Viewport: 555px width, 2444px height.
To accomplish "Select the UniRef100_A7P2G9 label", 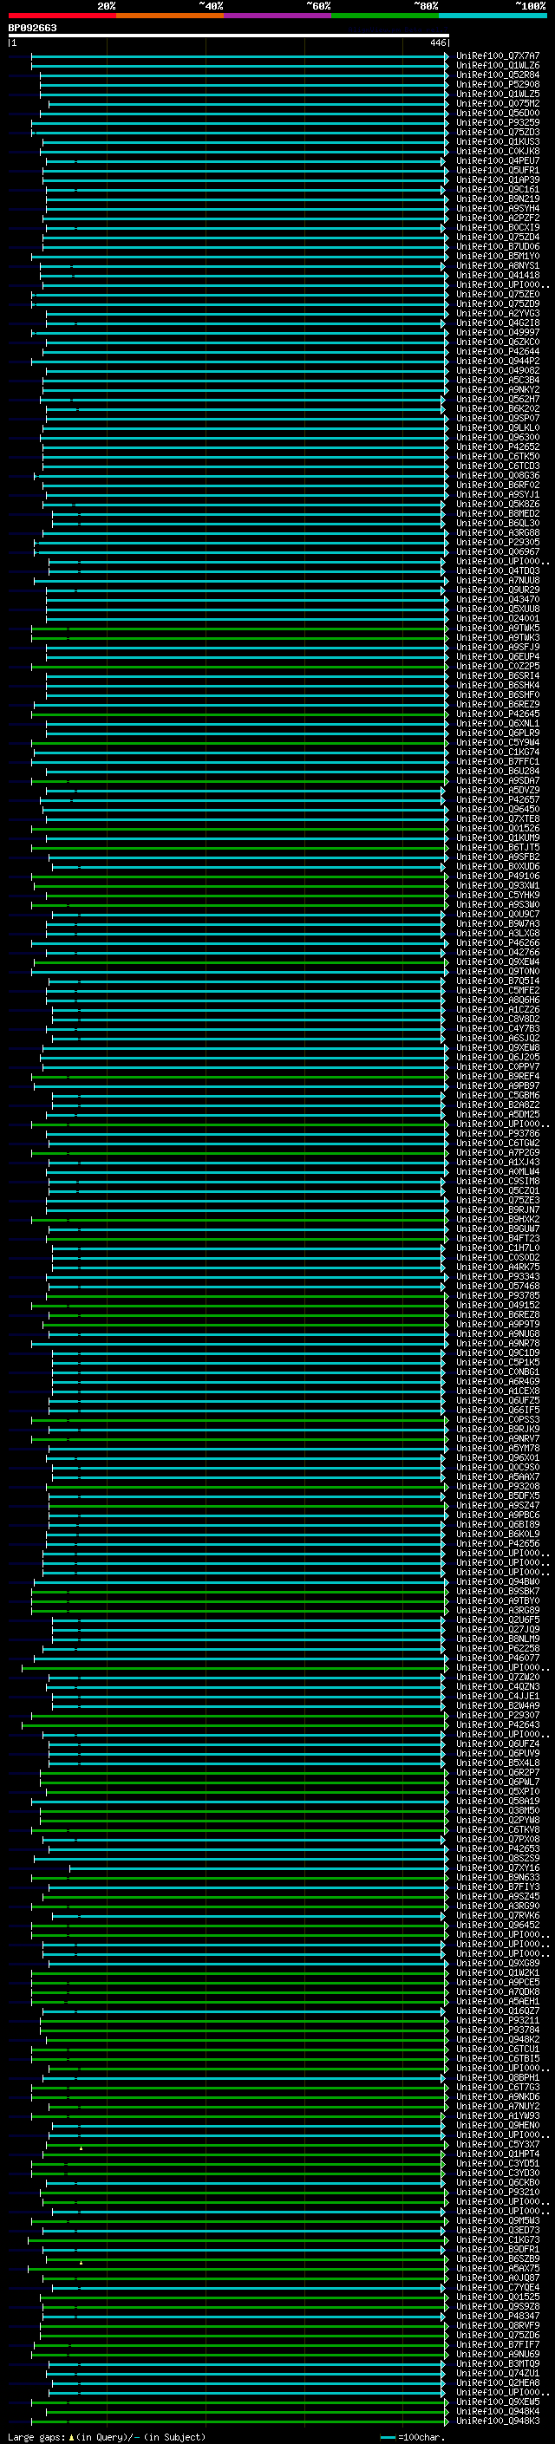I will click(x=497, y=1152).
